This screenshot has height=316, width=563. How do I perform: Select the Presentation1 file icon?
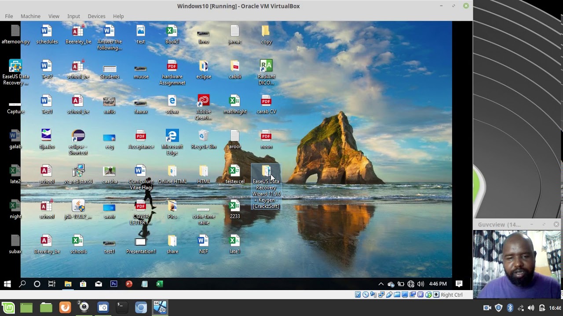coord(141,244)
